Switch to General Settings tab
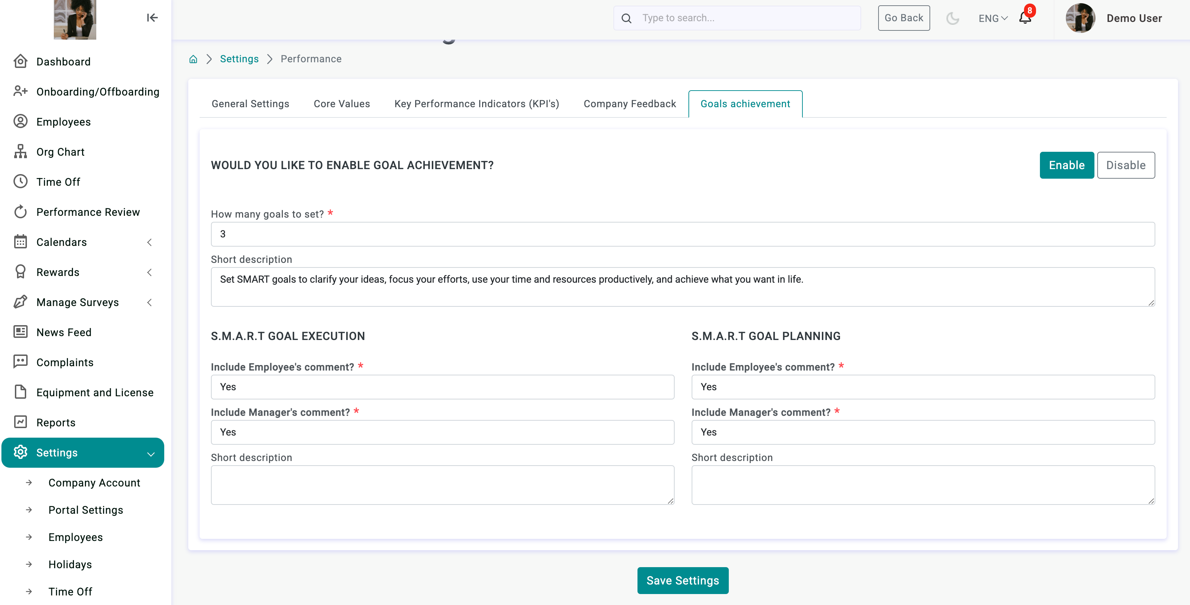Image resolution: width=1190 pixels, height=605 pixels. pos(250,103)
